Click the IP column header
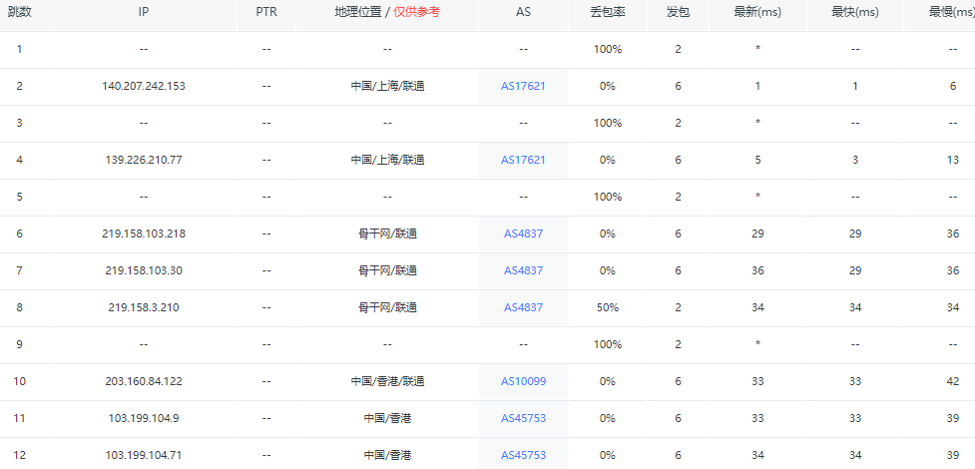This screenshot has height=469, width=975. tap(144, 12)
